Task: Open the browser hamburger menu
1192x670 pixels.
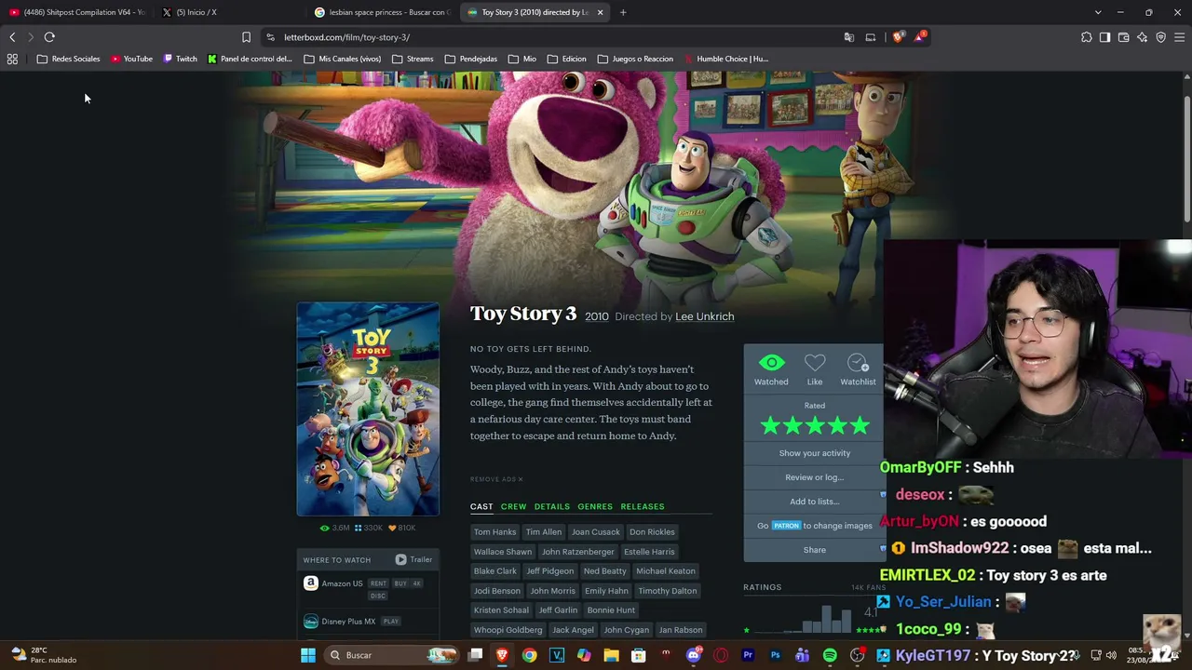Action: pyautogui.click(x=1179, y=37)
